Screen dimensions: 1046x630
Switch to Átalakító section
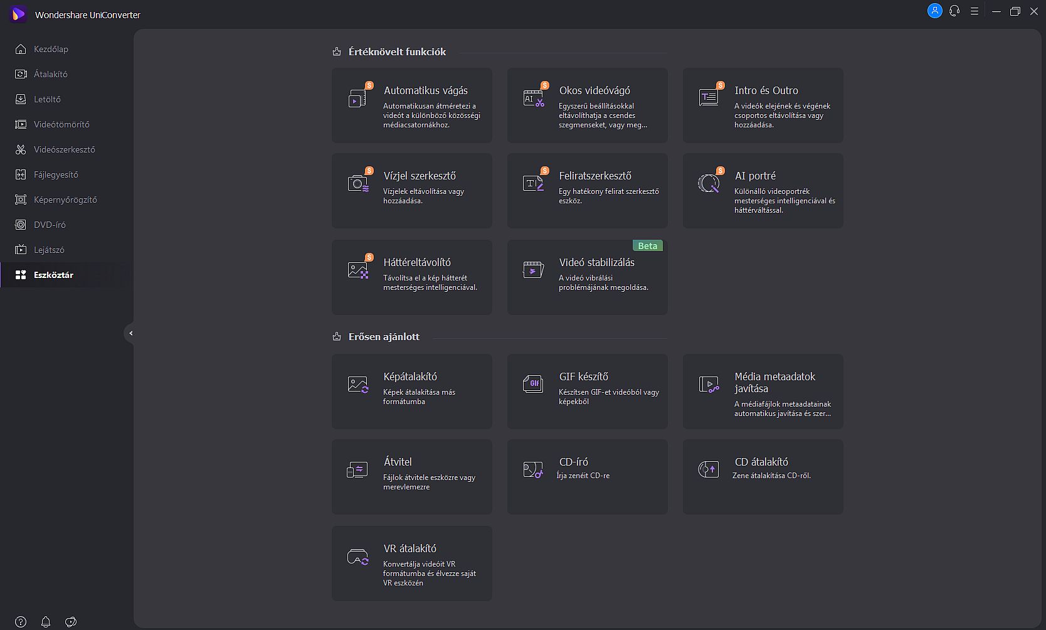tap(50, 74)
